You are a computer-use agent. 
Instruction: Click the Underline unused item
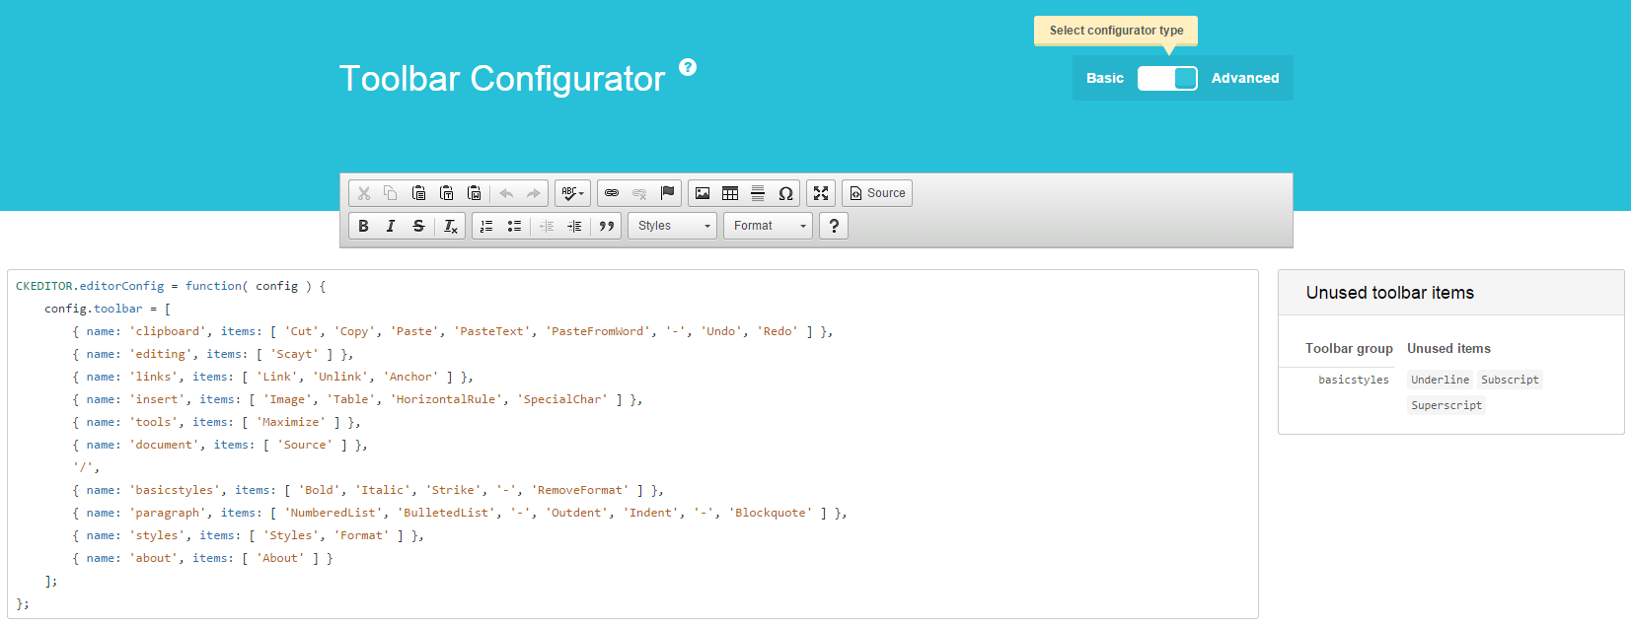coord(1440,380)
